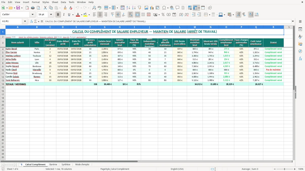Open the Sheet menu
Screen dimensions: 305x171
click(55, 2)
